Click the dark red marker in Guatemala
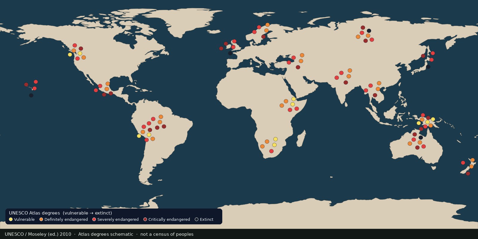The width and height of the screenshot is (478, 239). (x=111, y=94)
